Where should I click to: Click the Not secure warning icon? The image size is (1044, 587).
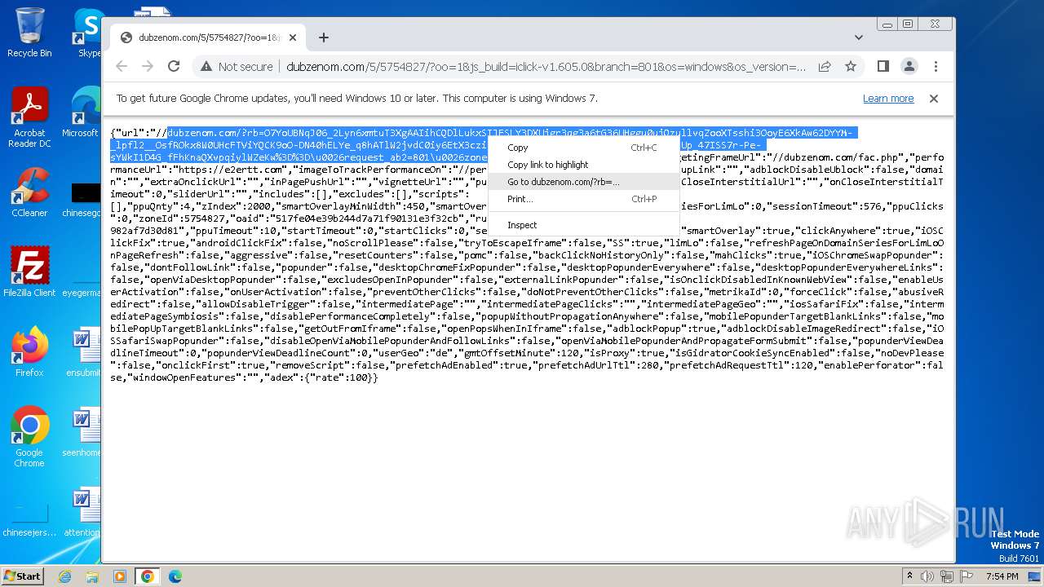(206, 66)
